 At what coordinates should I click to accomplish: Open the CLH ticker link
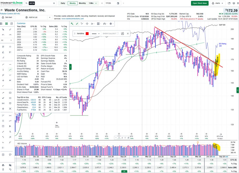pos(34,107)
